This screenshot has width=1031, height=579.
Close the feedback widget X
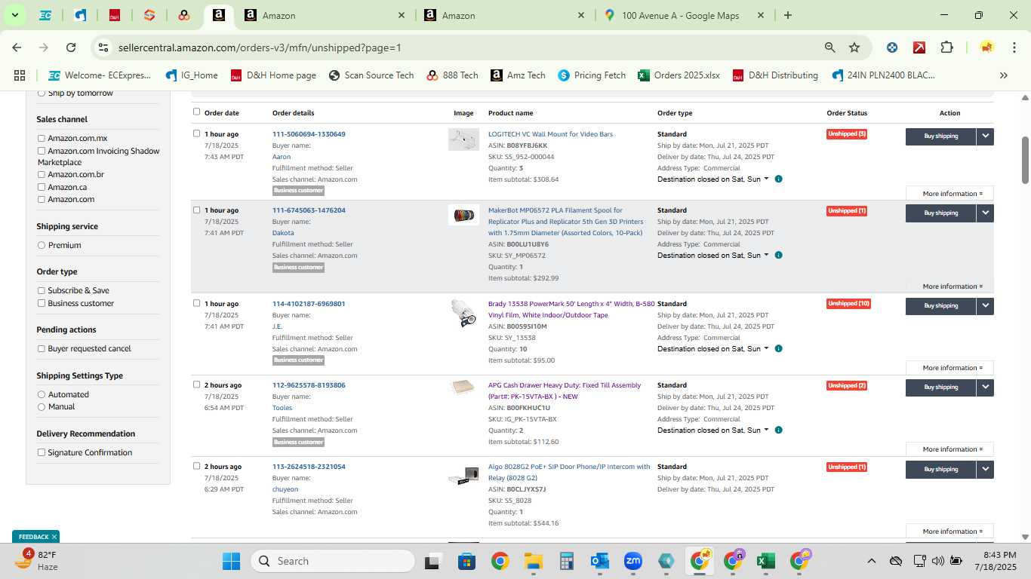pos(54,537)
